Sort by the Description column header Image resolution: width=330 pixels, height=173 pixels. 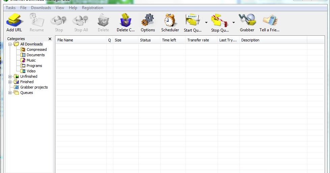pyautogui.click(x=273, y=40)
